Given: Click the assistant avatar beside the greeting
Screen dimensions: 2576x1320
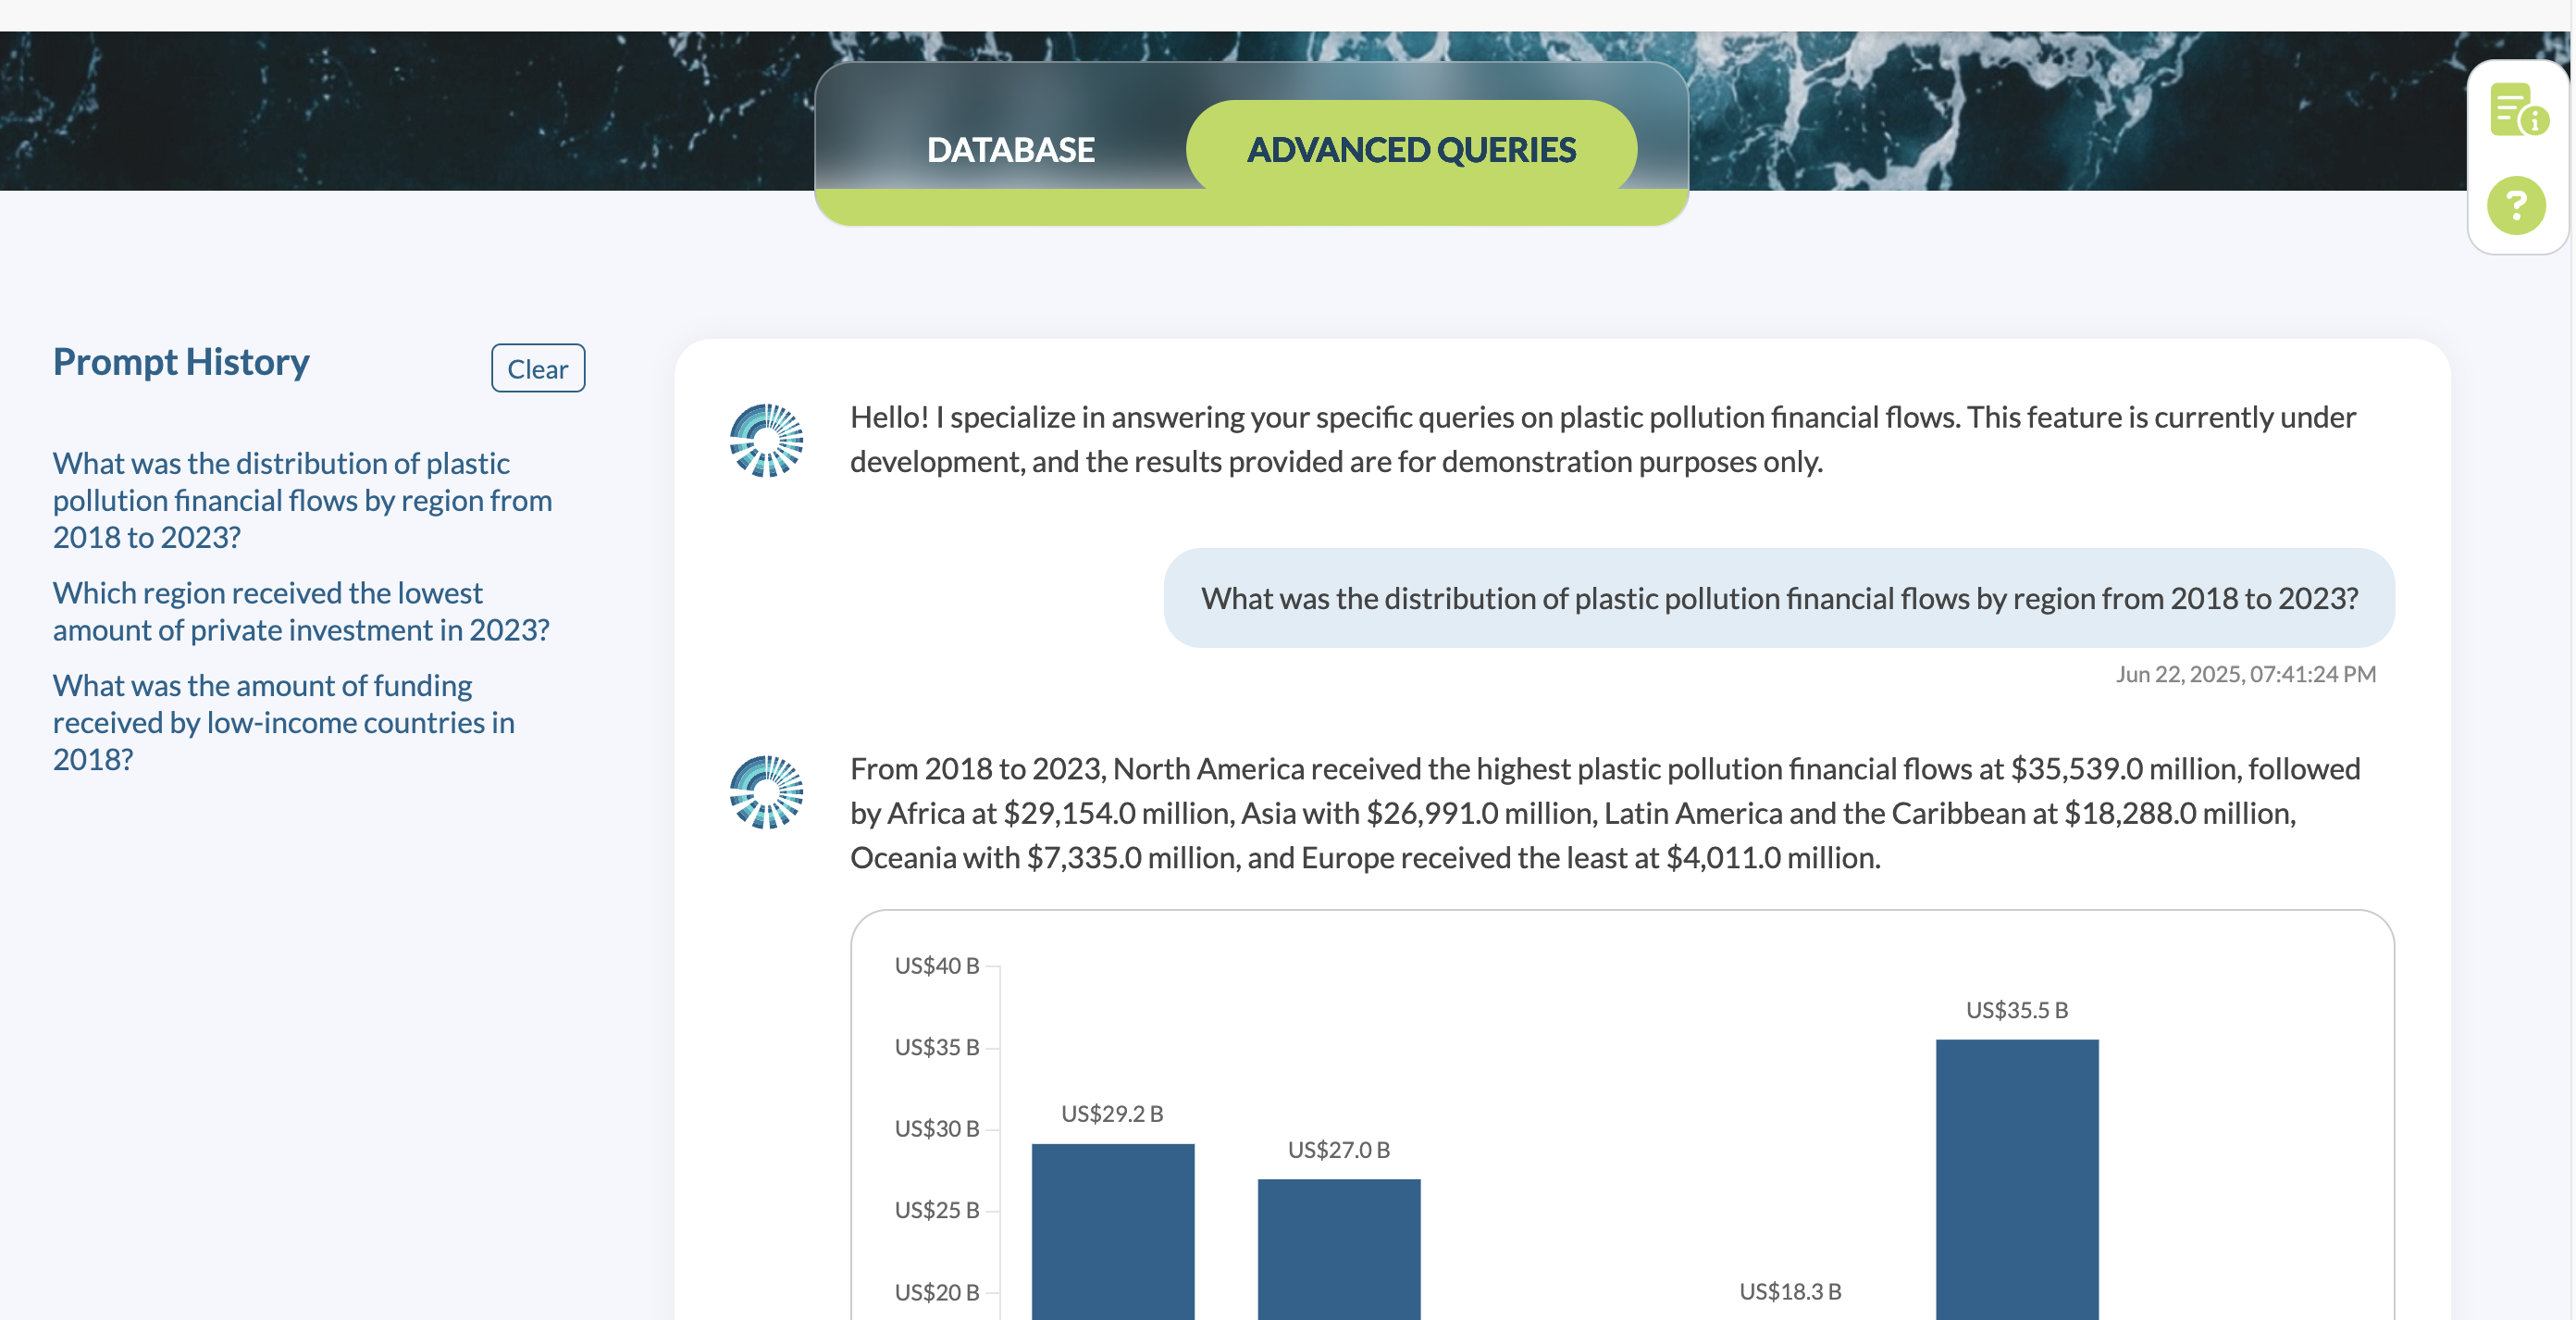Looking at the screenshot, I should pos(766,441).
